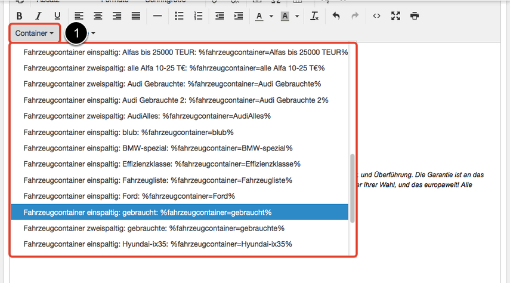510x283 pixels.
Task: Click the text color A swatch
Action: [x=259, y=16]
